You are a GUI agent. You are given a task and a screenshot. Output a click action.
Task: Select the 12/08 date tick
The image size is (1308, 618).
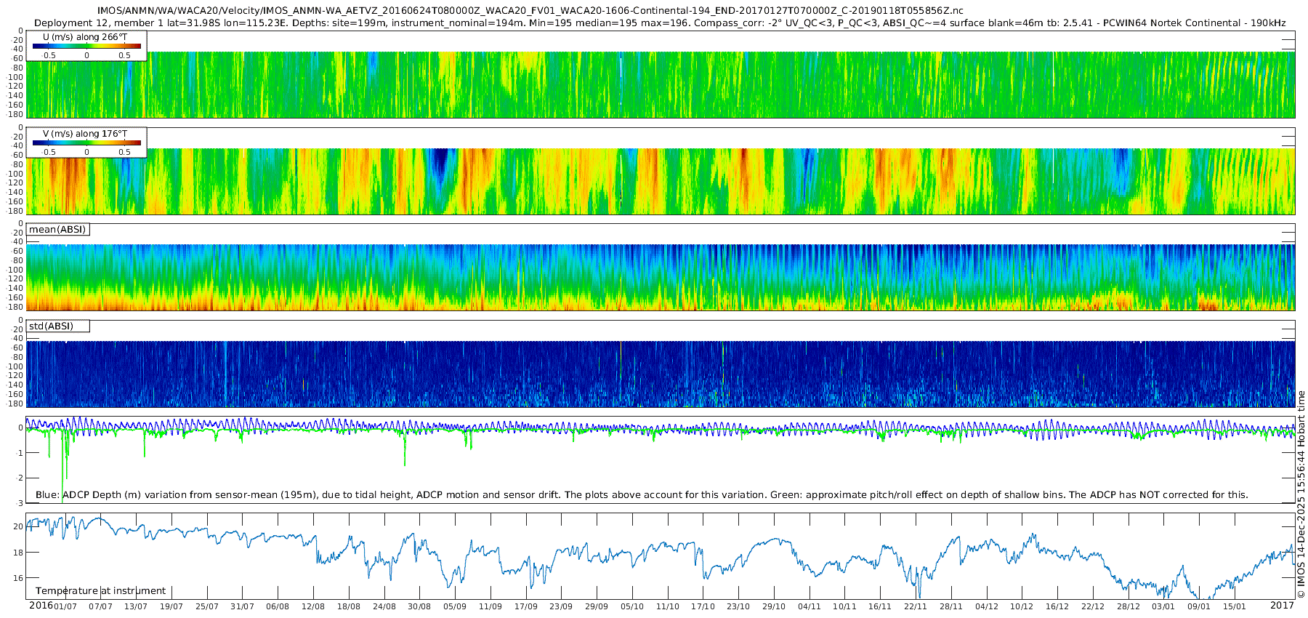coord(313,606)
